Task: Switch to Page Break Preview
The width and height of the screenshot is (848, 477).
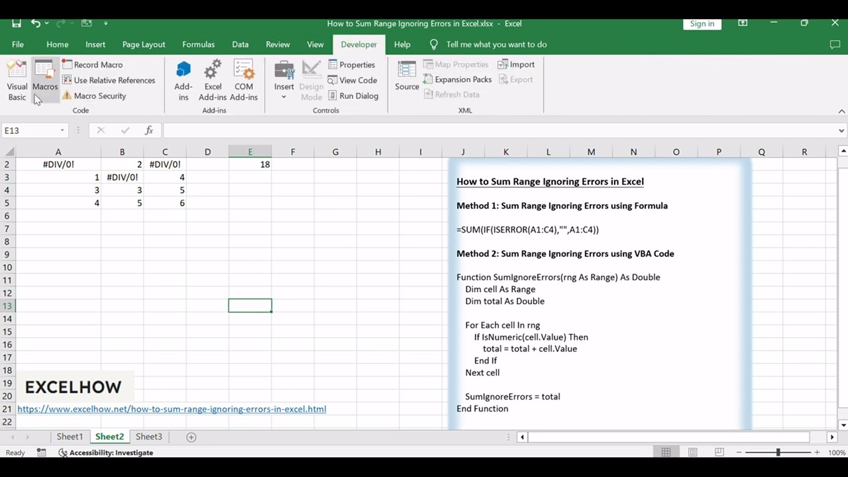Action: coord(719,452)
